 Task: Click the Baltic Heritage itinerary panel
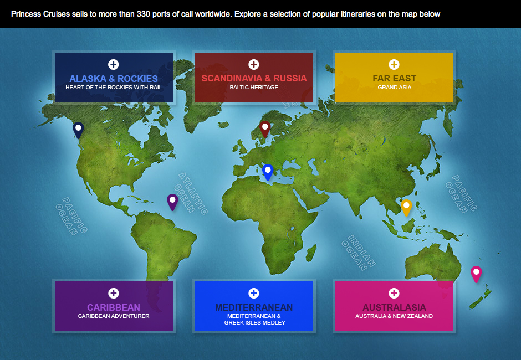point(254,78)
